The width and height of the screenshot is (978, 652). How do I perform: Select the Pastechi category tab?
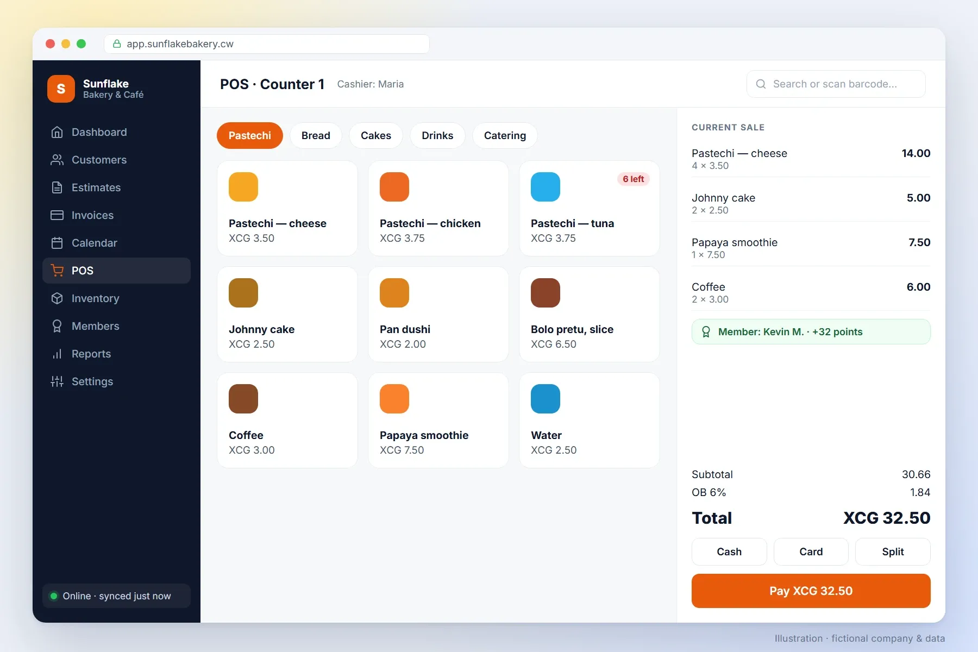tap(249, 135)
